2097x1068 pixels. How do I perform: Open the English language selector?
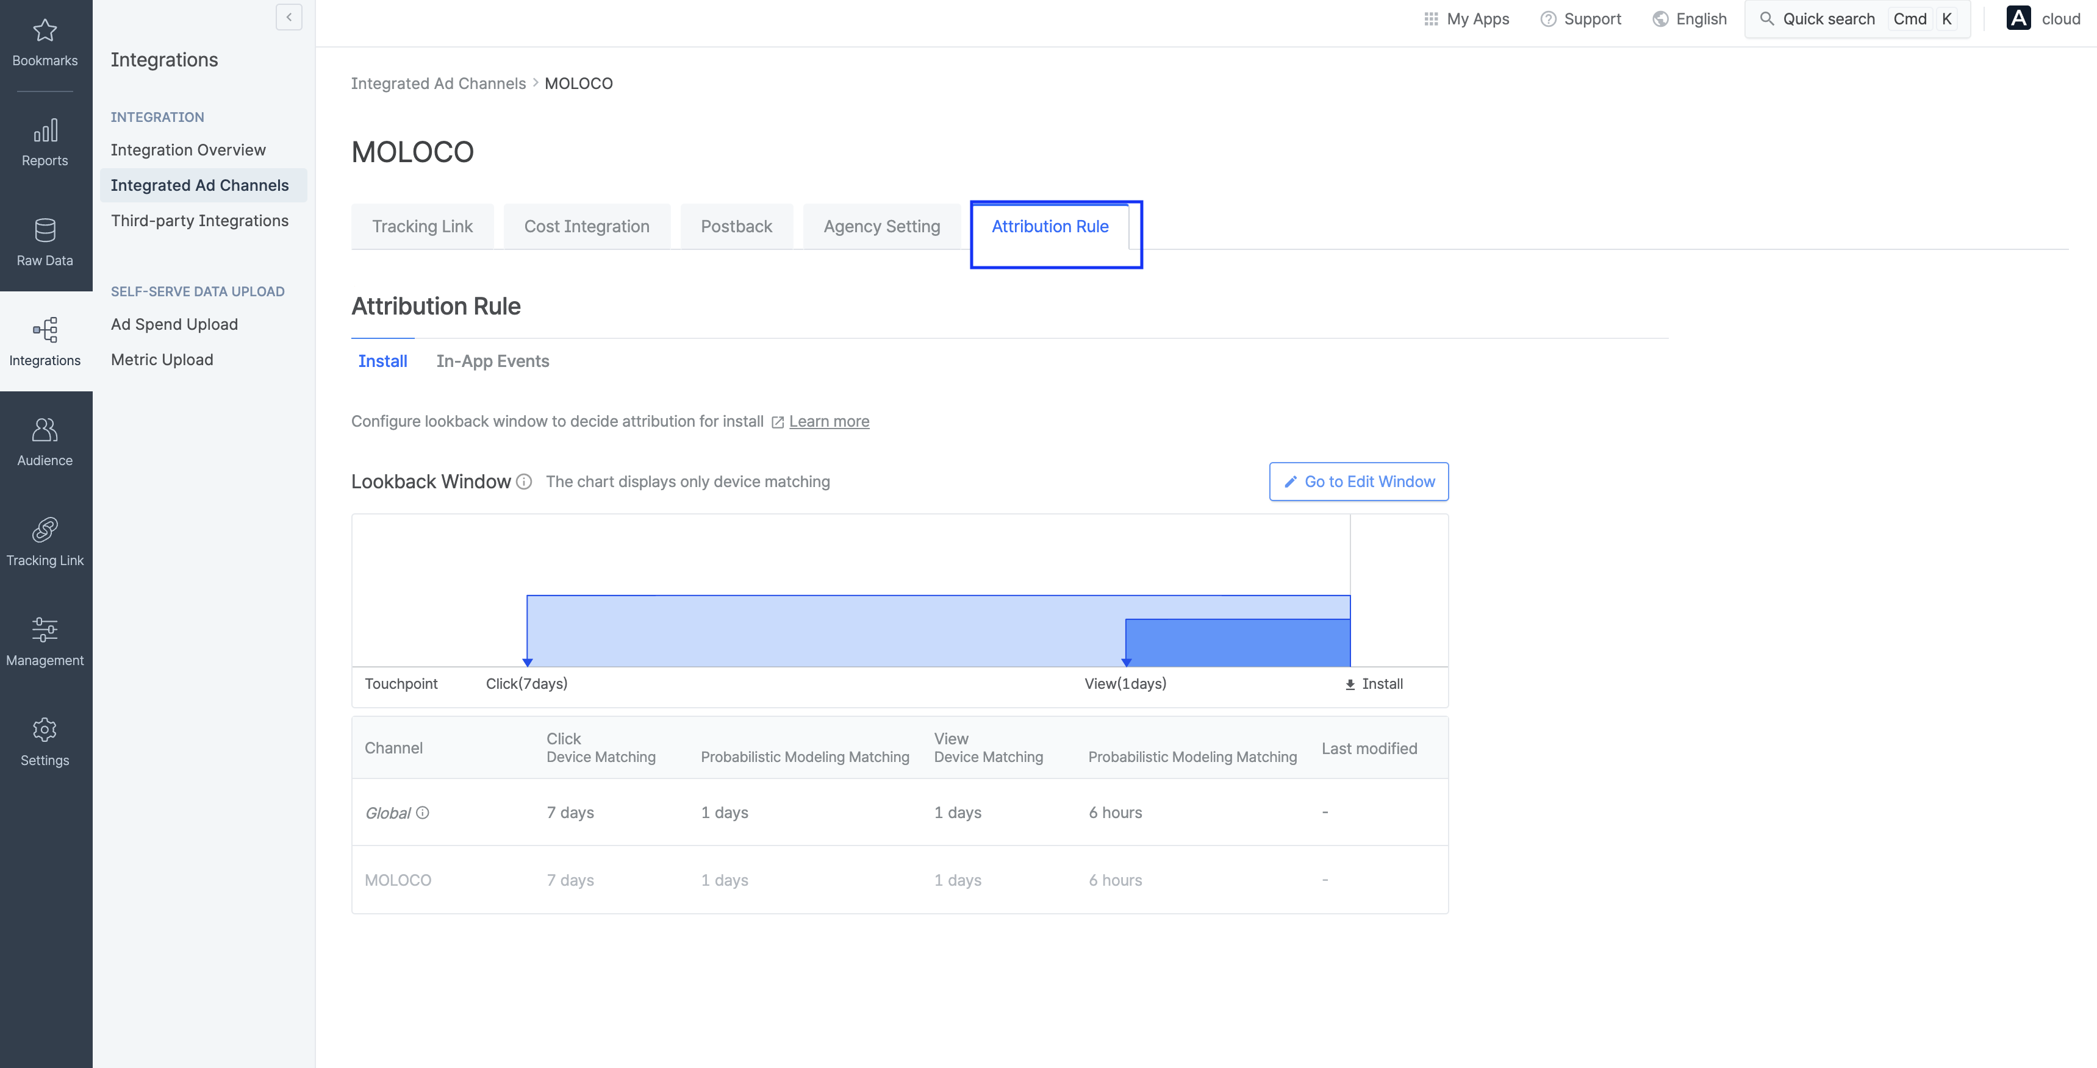tap(1689, 19)
